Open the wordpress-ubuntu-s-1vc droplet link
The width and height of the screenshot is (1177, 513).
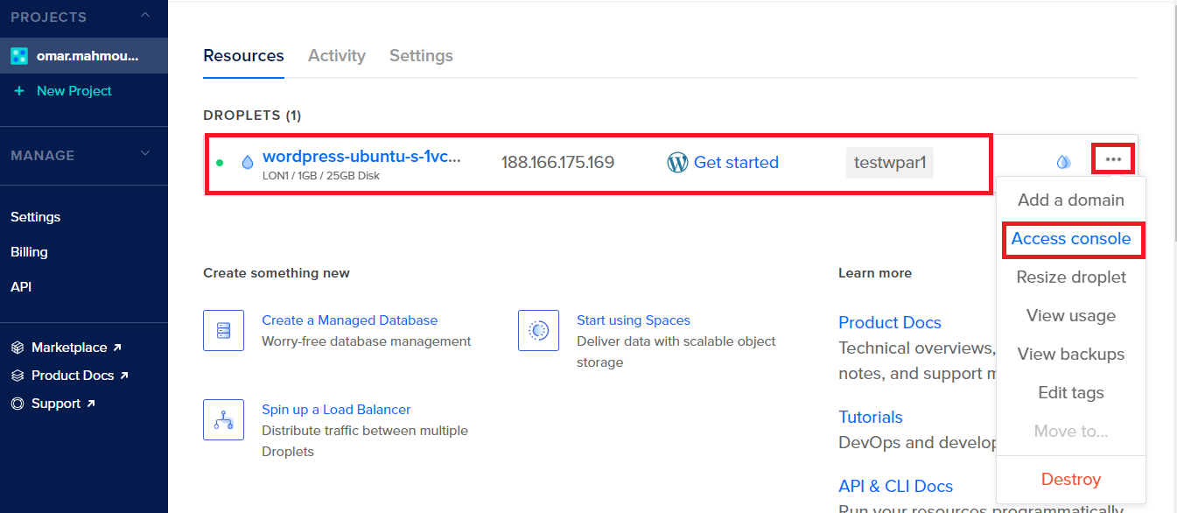coord(361,157)
